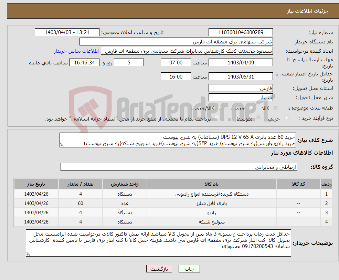This screenshot has height=280, width=339.
Task: Select the متوسط purchase type radio
Action: pyautogui.click(x=259, y=118)
